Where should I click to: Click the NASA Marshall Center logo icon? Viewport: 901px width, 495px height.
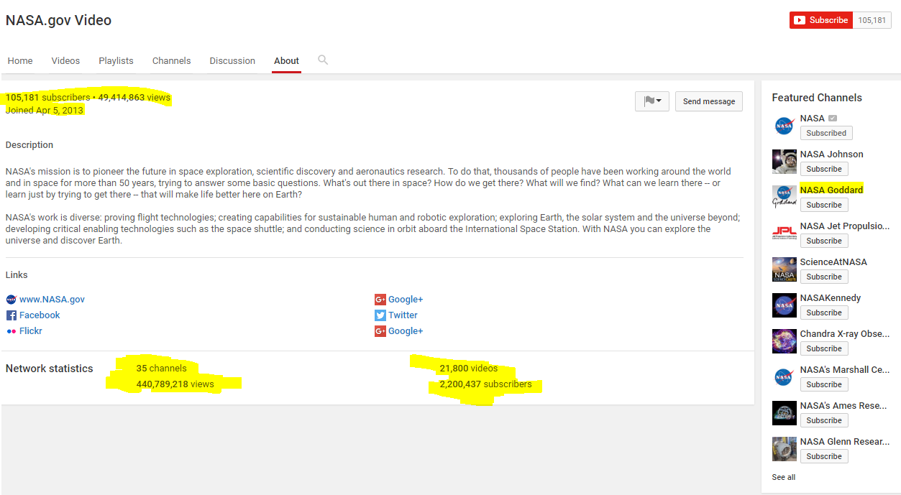point(784,377)
